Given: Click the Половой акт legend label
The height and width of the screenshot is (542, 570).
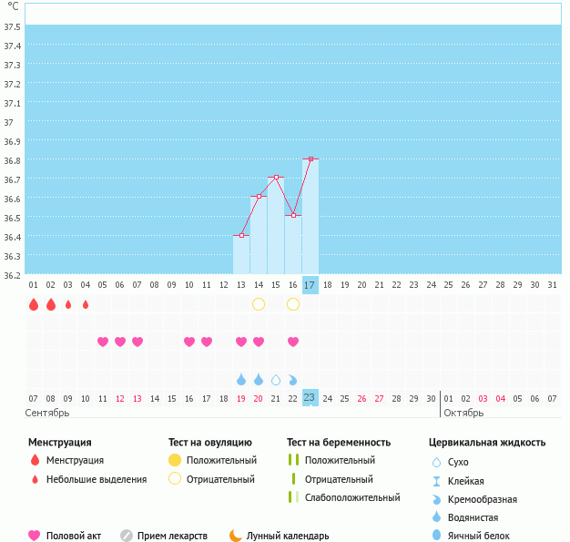Looking at the screenshot, I should point(75,536).
